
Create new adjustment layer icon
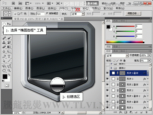point(131,112)
